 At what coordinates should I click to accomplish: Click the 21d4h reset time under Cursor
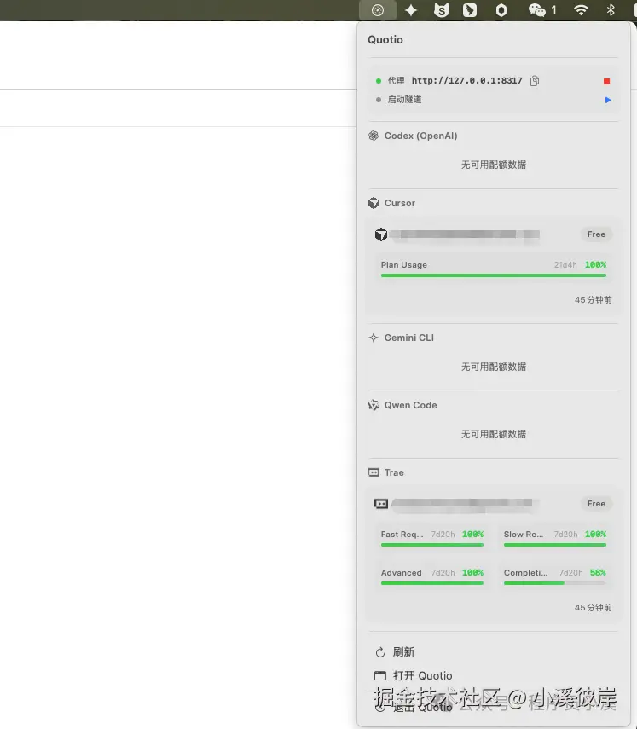565,265
